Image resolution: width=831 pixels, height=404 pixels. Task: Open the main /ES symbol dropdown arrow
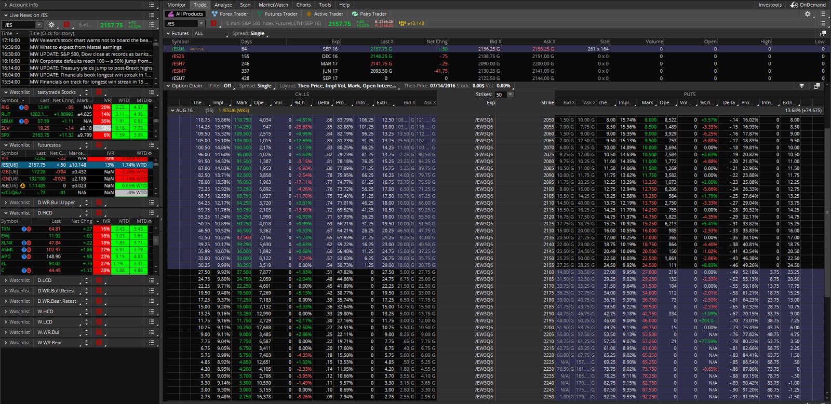[202, 24]
